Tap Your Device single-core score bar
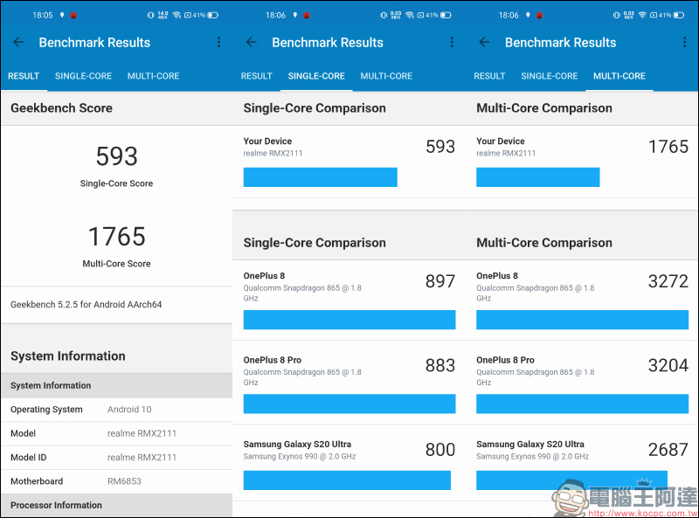Image resolution: width=699 pixels, height=518 pixels. click(x=320, y=177)
